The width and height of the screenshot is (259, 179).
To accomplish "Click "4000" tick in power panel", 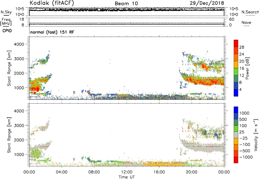I will (x=19, y=44).
